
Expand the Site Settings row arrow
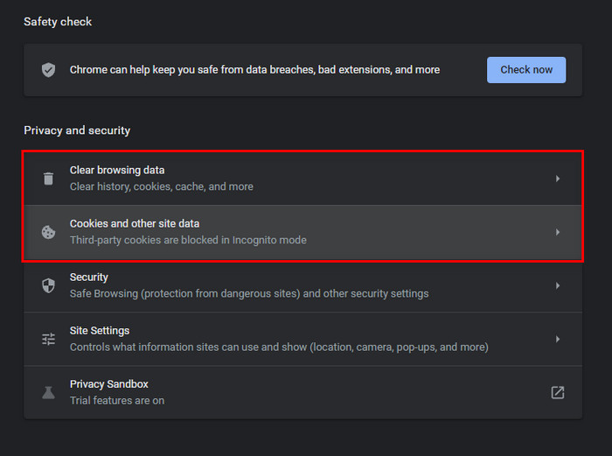(x=558, y=340)
